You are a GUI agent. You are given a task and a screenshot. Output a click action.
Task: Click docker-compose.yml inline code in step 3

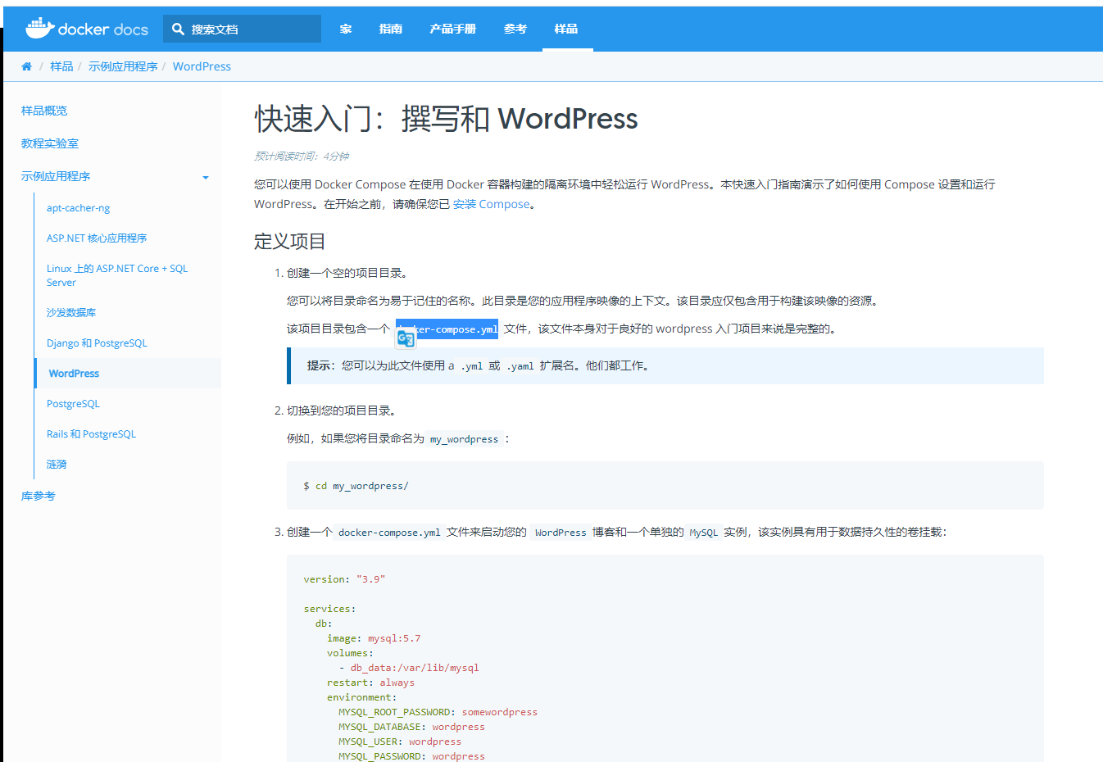point(389,533)
